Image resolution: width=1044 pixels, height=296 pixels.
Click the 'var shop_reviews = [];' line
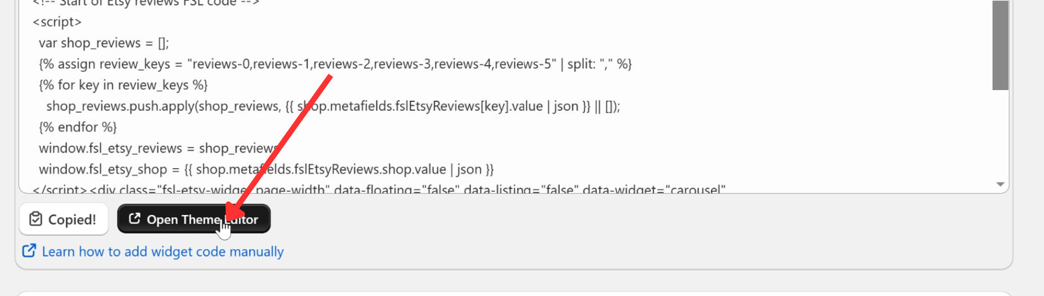103,43
